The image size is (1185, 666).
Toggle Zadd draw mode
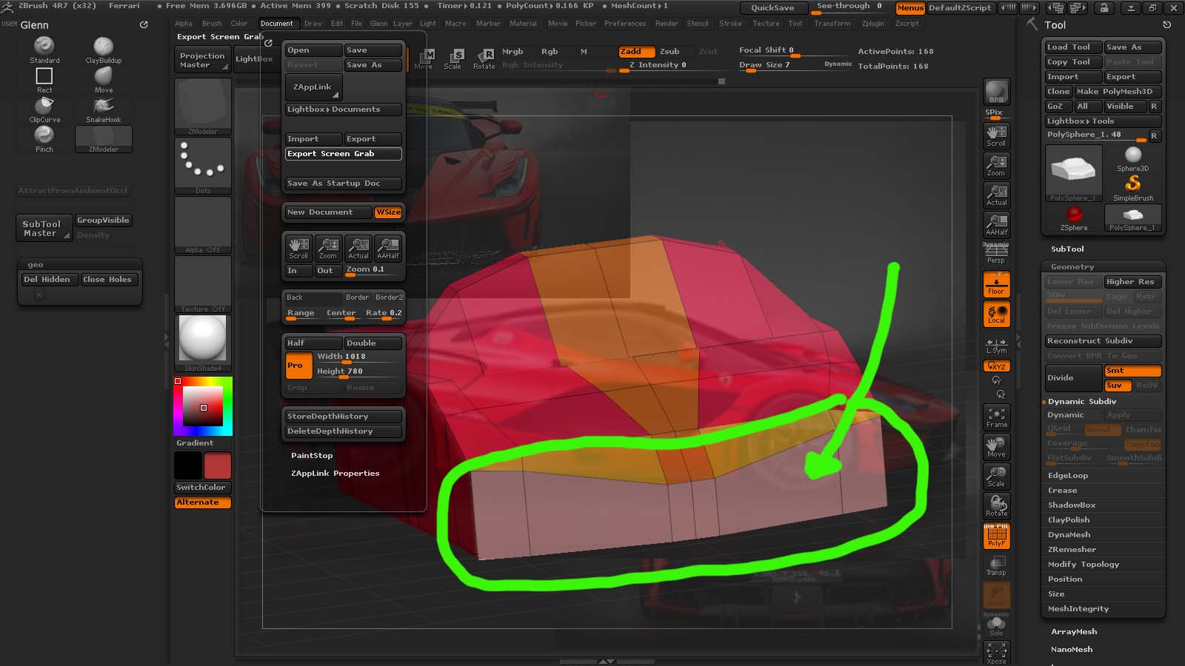pos(636,51)
